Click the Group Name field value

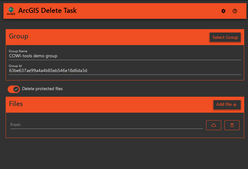point(33,56)
